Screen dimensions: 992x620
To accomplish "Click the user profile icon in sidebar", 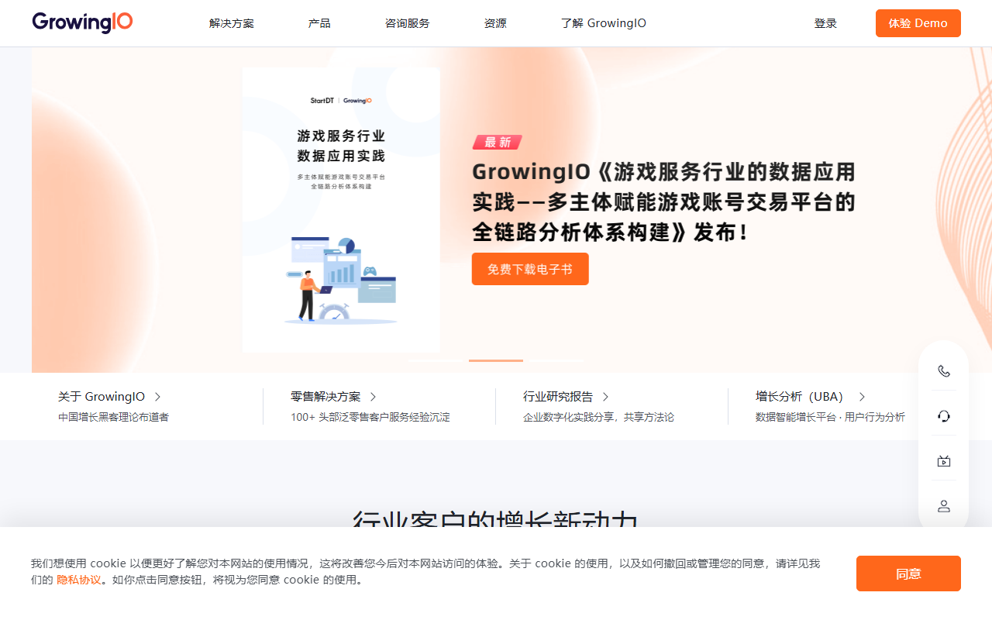I will 943,506.
